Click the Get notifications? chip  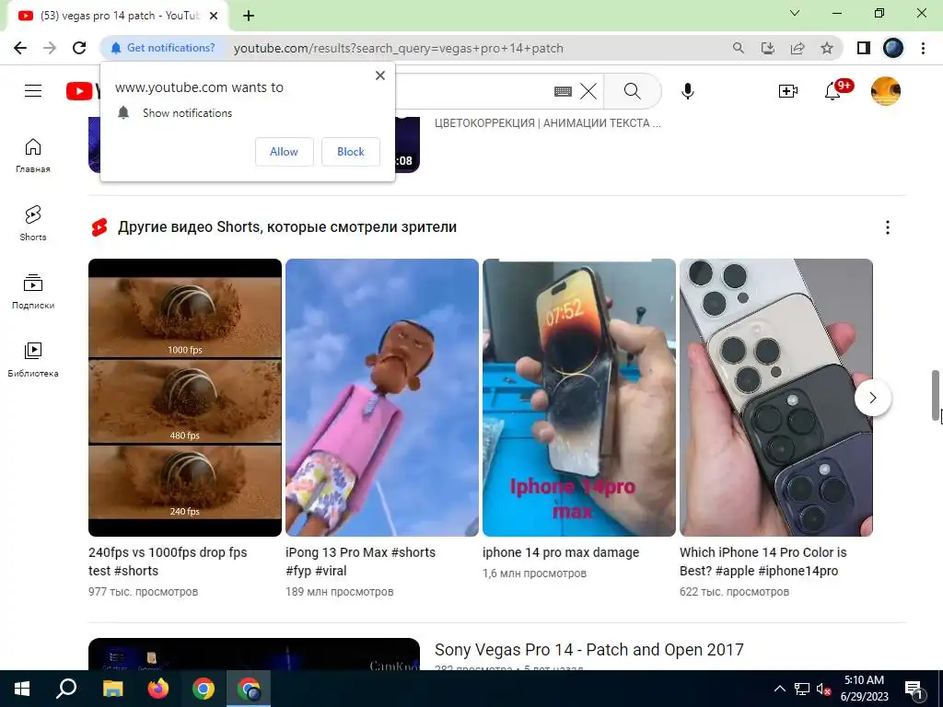(x=163, y=48)
